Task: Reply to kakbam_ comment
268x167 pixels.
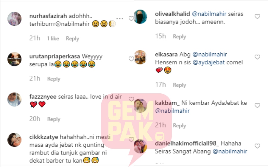Action: pos(179,126)
